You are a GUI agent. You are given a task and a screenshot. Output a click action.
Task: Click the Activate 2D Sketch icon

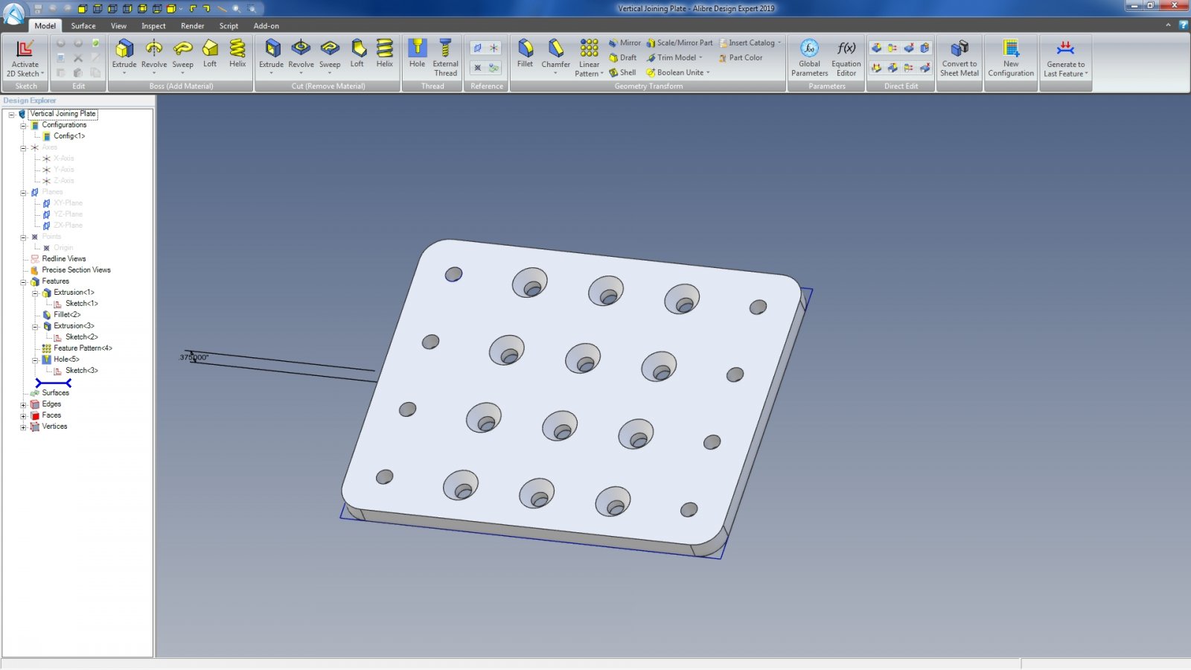pos(25,50)
